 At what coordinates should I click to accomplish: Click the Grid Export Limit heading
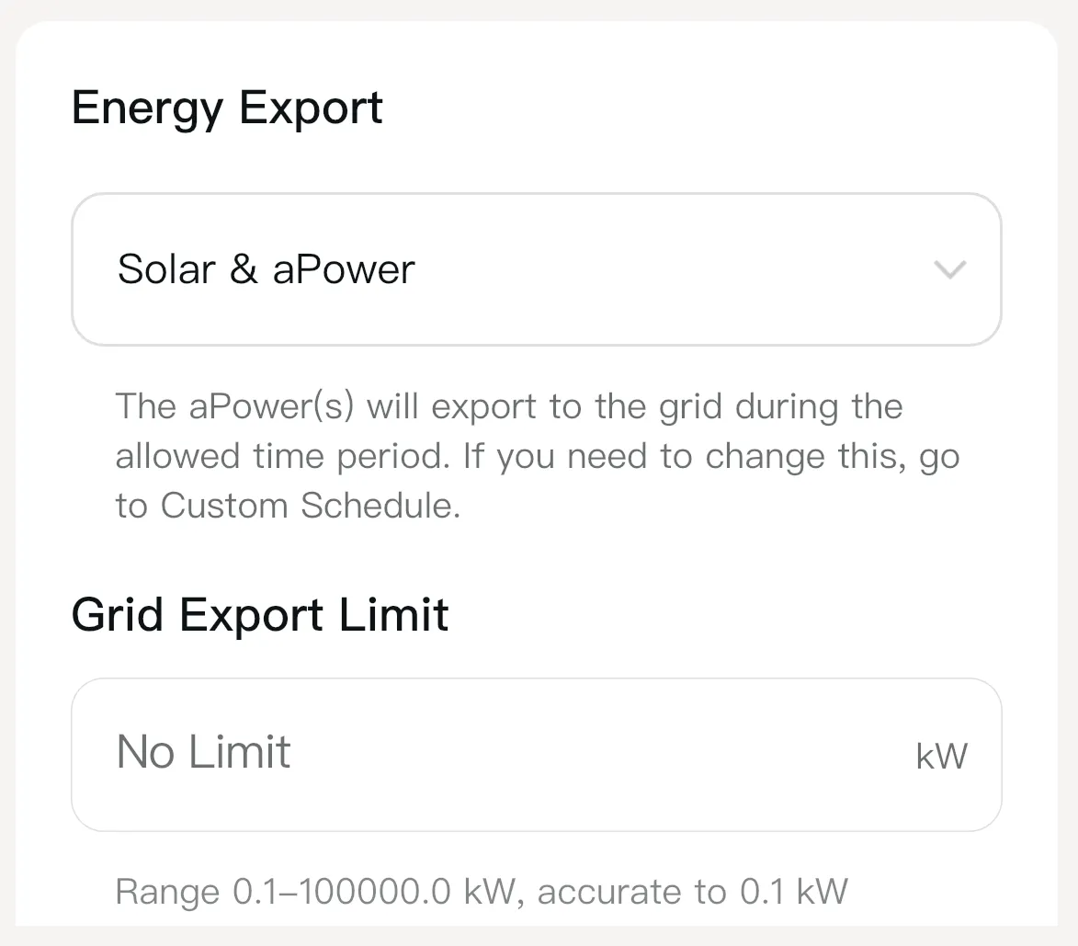pos(260,615)
